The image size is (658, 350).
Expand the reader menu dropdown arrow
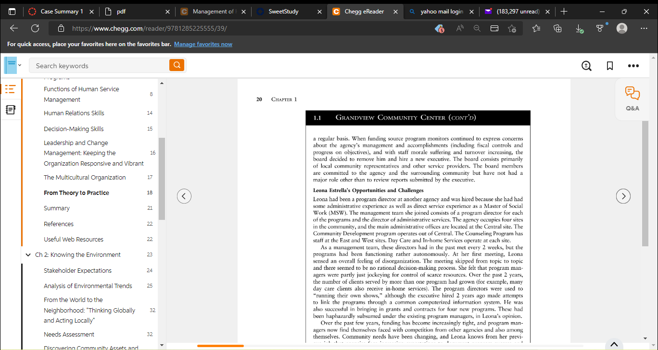pyautogui.click(x=20, y=65)
